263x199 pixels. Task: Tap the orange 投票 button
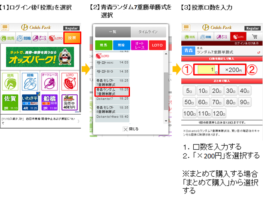point(72,38)
